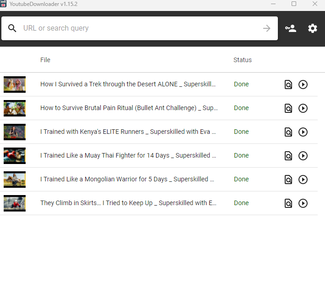Viewport: 325px width, 291px height.
Task: Play the Muay Thai Fighter video
Action: 303,156
